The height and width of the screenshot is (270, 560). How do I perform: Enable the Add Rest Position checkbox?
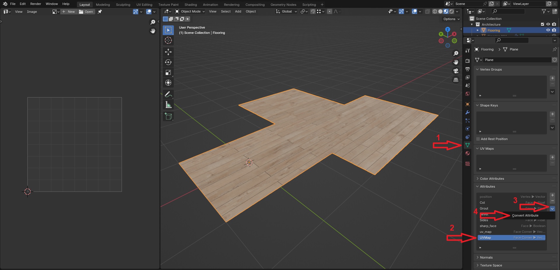tap(478, 139)
